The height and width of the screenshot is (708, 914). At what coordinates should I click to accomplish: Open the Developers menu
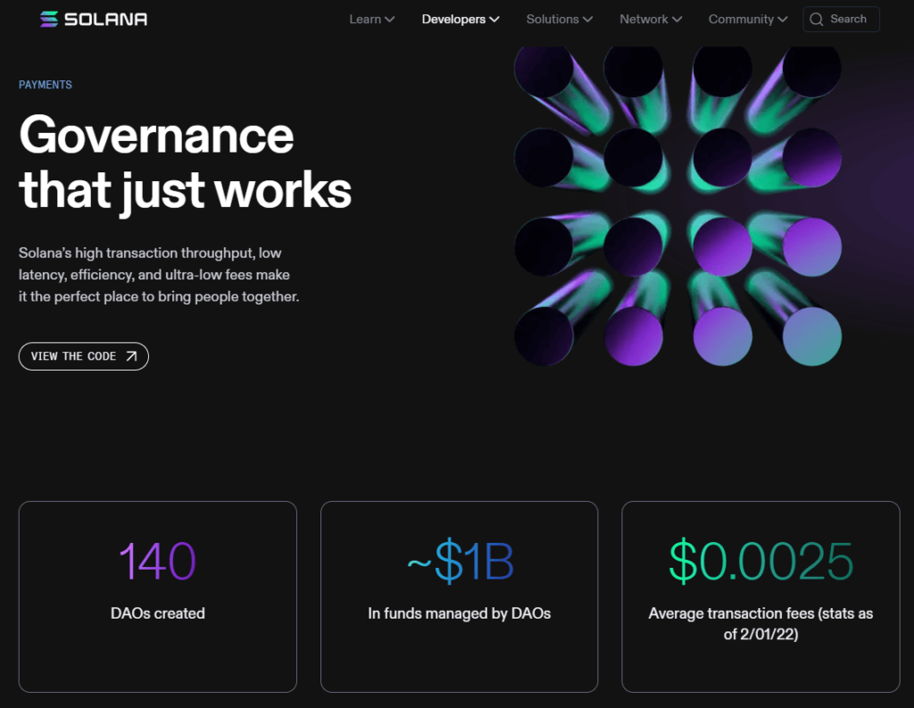coord(461,20)
